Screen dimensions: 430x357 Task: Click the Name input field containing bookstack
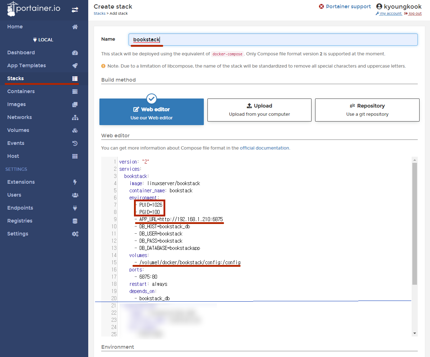point(273,40)
